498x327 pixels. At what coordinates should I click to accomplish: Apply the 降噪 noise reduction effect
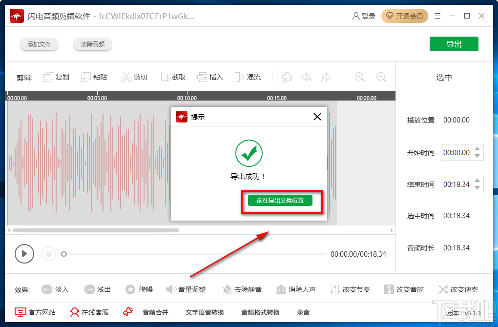139,289
